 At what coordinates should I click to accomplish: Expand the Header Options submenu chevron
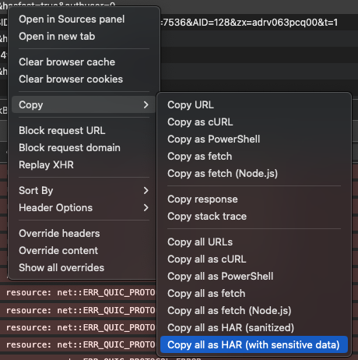pyautogui.click(x=146, y=207)
